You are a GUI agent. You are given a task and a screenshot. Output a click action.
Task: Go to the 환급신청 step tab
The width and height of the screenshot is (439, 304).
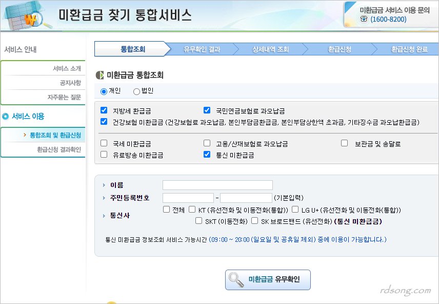click(340, 49)
